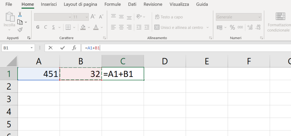Switch to the Revisione tab
291x136 pixels.
click(x=153, y=4)
